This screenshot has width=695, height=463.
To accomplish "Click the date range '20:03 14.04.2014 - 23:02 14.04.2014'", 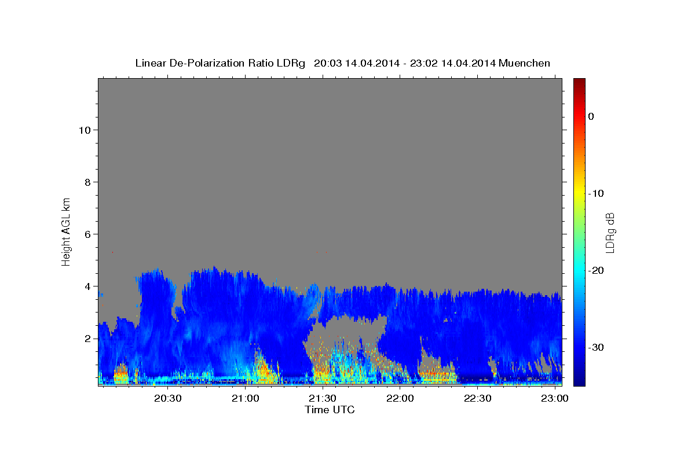I will (x=404, y=63).
